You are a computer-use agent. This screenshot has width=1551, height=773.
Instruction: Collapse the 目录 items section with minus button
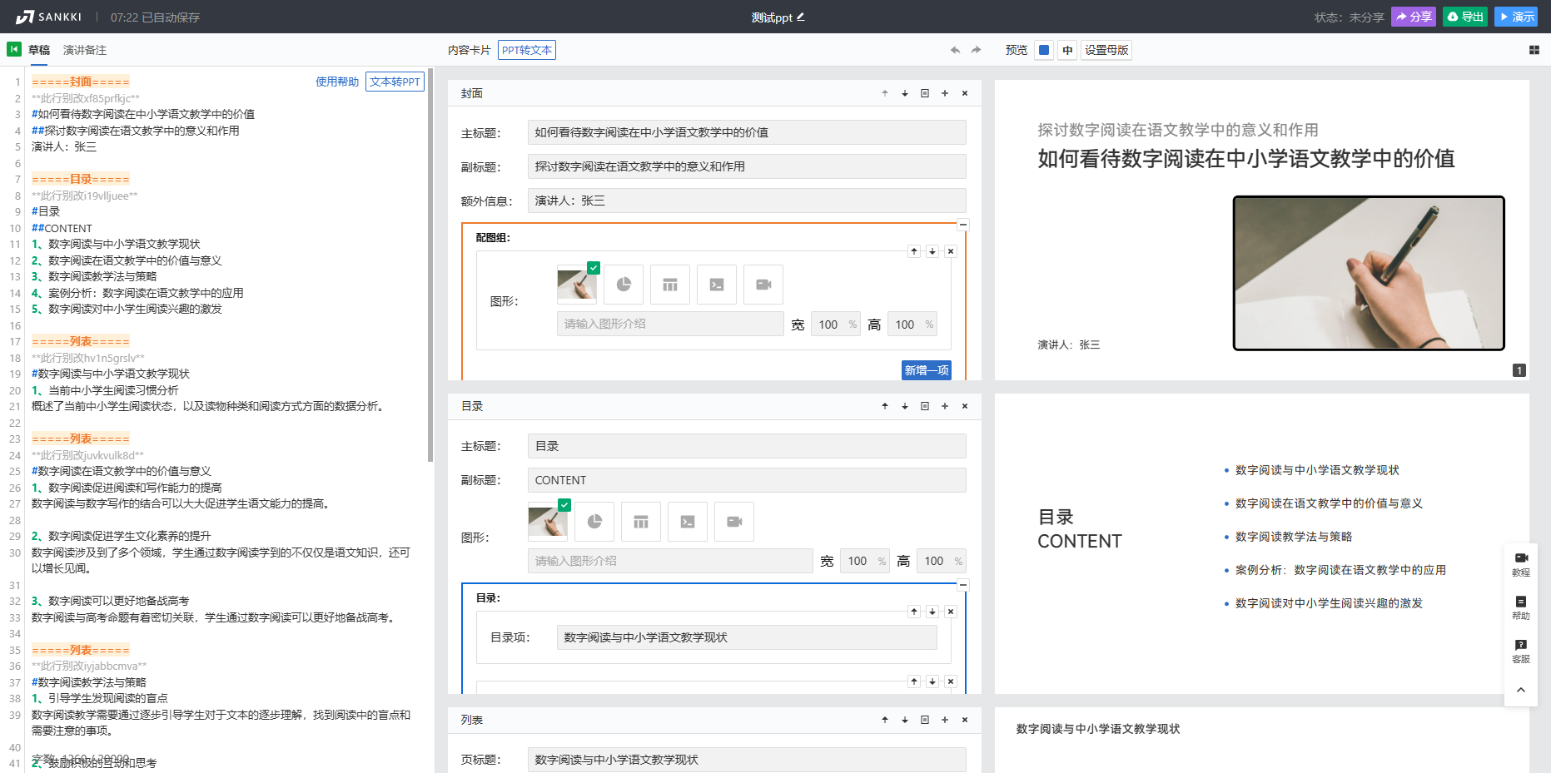click(x=963, y=585)
